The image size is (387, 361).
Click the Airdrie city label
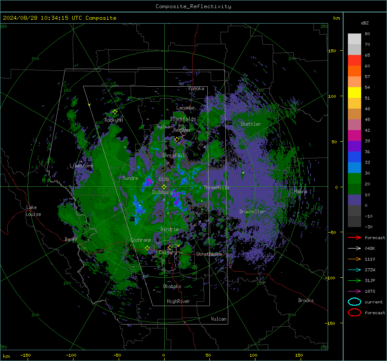click(x=169, y=229)
